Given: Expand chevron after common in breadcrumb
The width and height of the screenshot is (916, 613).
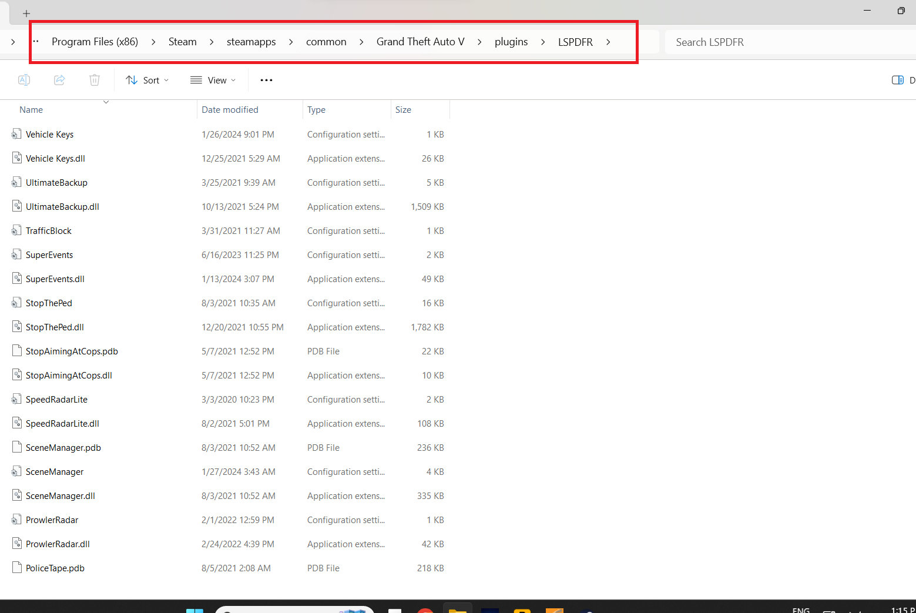Looking at the screenshot, I should (x=361, y=42).
